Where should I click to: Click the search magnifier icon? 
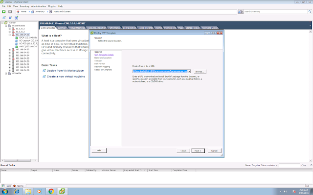[310, 12]
